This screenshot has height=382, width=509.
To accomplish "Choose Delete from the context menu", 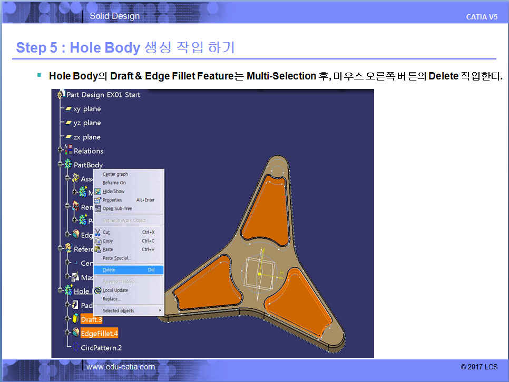I will 109,270.
